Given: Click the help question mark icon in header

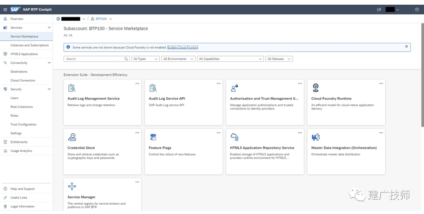Looking at the screenshot, I should pos(417,9).
